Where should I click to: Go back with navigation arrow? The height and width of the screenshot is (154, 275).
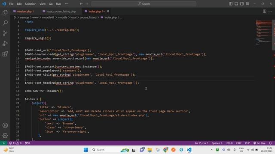click(81, 4)
